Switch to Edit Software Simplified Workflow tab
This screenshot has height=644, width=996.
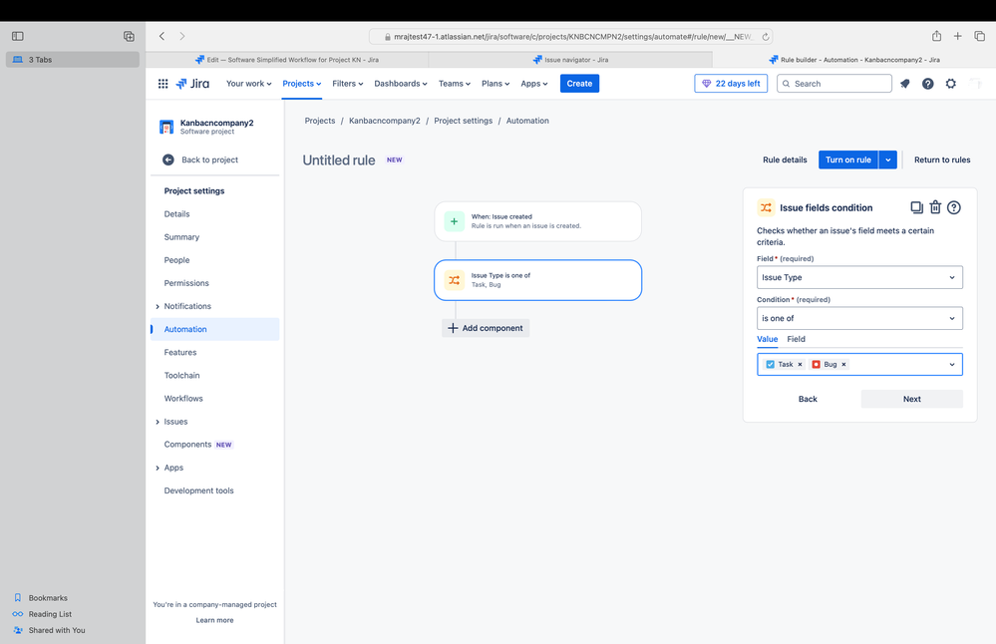286,60
